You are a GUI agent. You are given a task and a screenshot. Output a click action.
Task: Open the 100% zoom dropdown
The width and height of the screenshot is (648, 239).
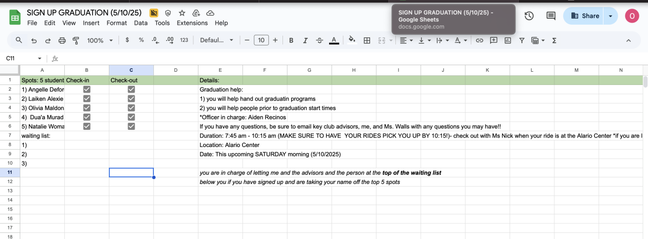pos(100,40)
